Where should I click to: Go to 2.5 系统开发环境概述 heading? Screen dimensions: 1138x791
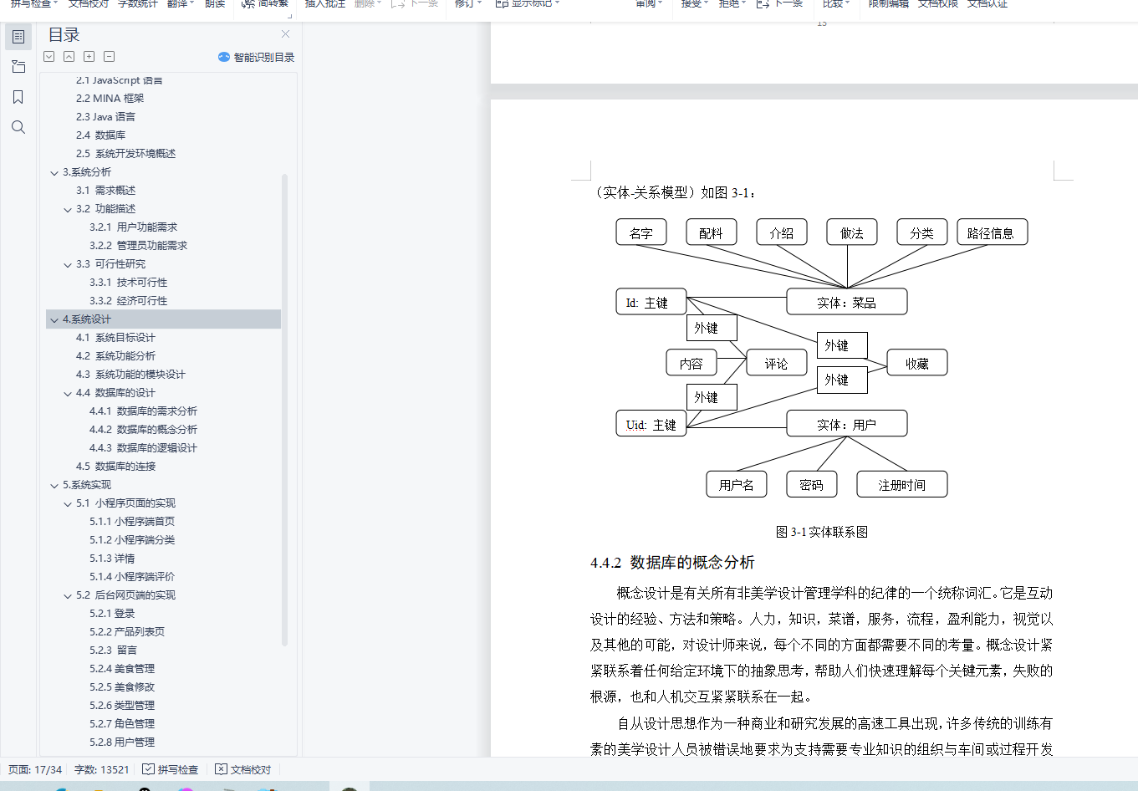point(125,154)
